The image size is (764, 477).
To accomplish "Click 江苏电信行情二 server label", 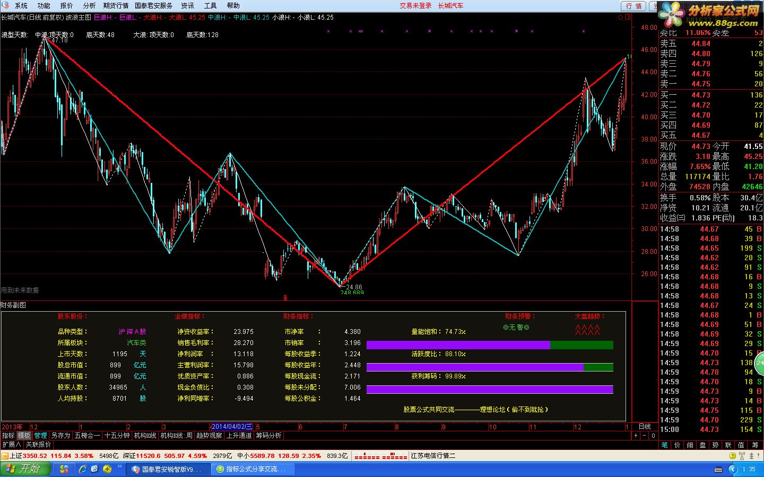I will (x=433, y=456).
